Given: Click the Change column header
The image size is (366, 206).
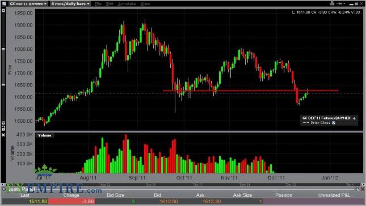Looking at the screenshot, I should 71,195.
